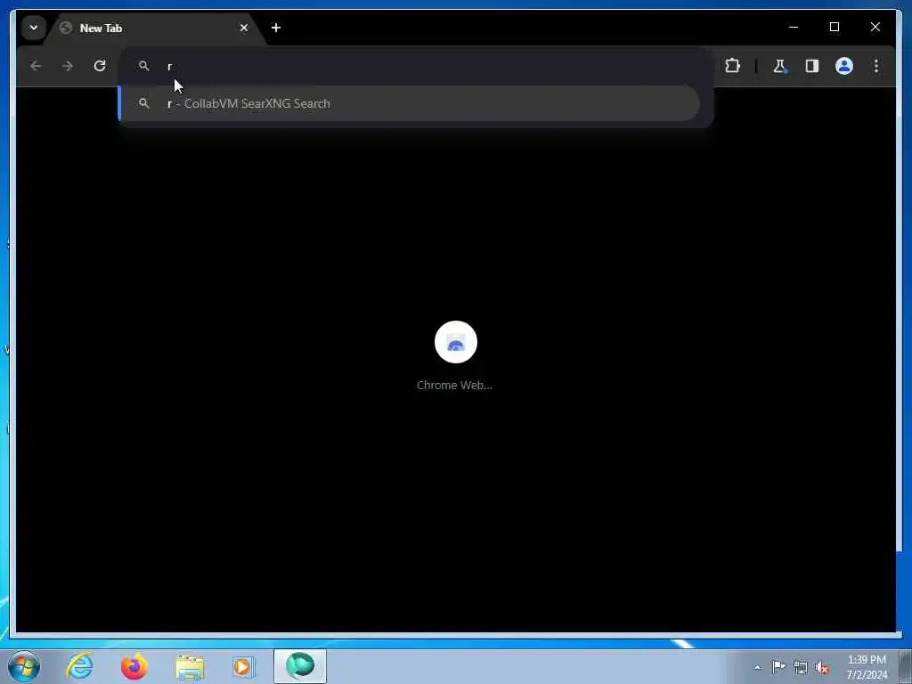Open Windows Explorer from the taskbar

(190, 667)
